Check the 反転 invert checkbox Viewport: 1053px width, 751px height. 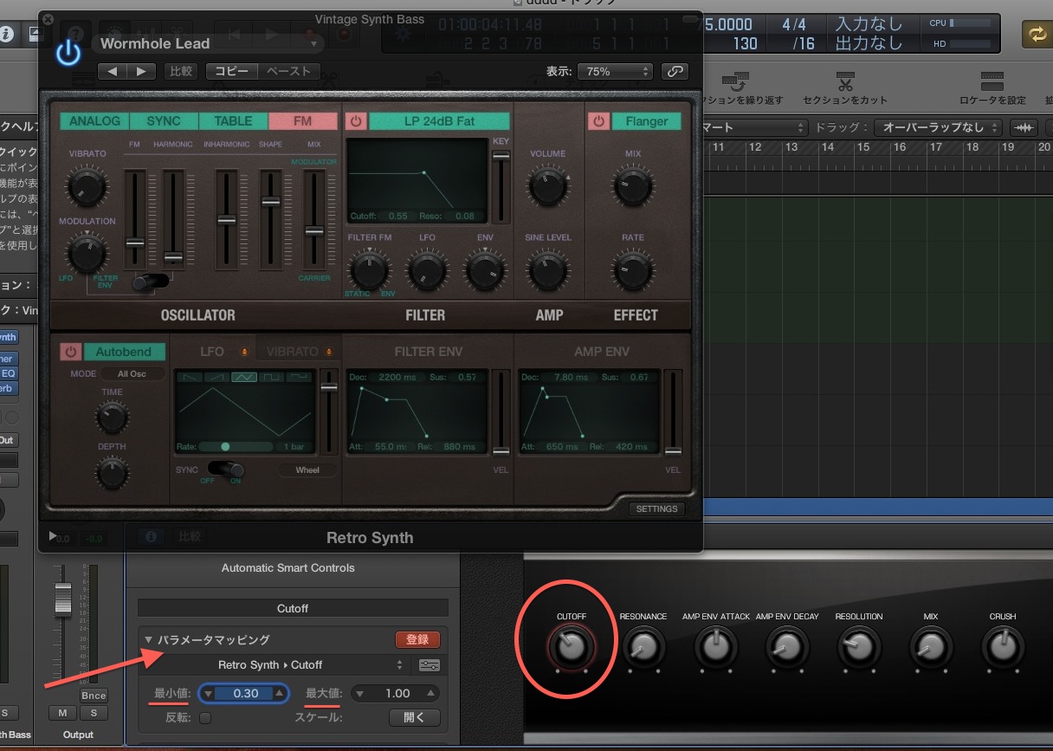(205, 717)
